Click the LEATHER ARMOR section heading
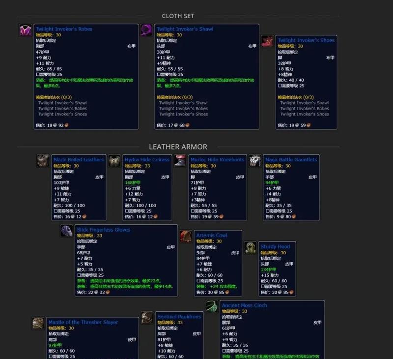The width and height of the screenshot is (393, 359). tap(178, 147)
